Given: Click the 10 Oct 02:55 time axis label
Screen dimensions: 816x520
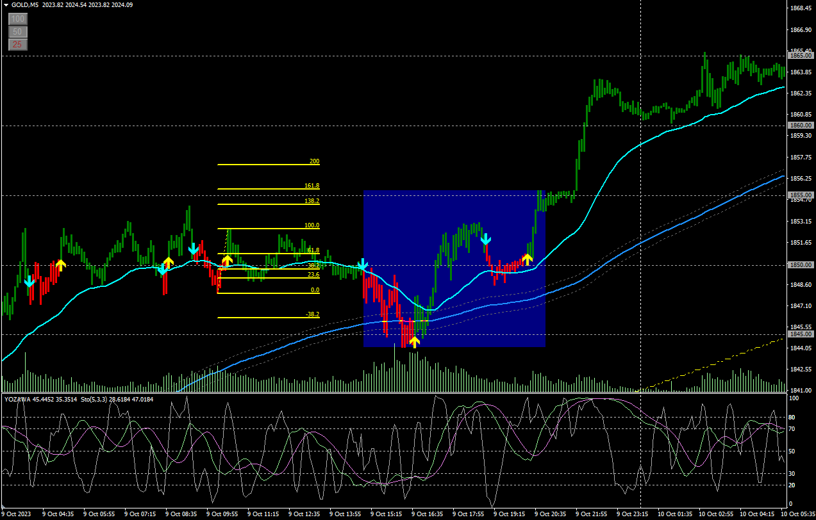Looking at the screenshot, I should coord(716,514).
